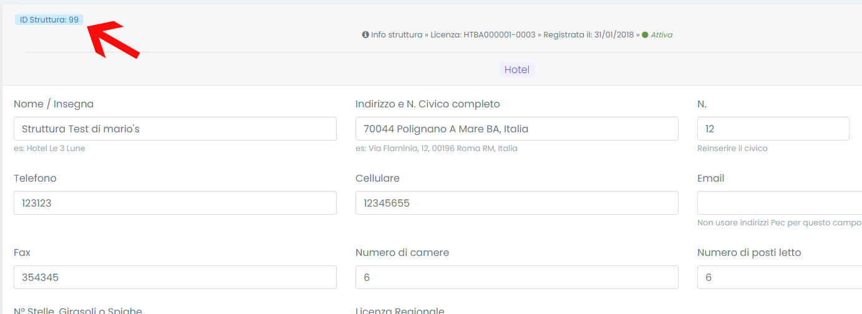862x314 pixels.
Task: Edit the N. civico field containing 12
Action: tap(773, 129)
